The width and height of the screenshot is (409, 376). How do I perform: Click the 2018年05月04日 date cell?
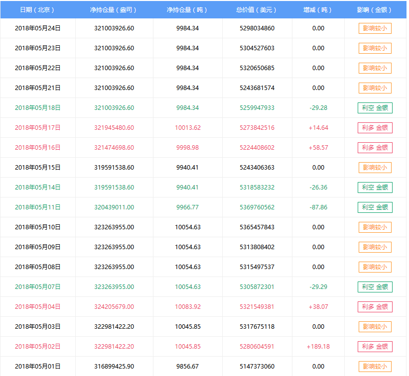(37, 307)
